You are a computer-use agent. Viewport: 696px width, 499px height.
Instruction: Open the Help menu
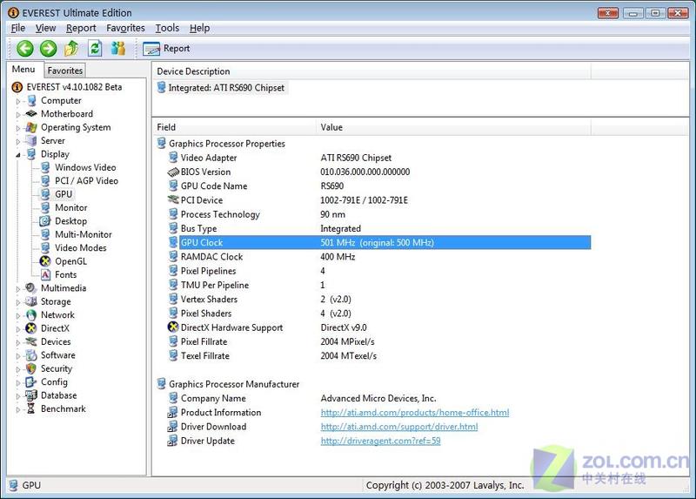[x=200, y=28]
